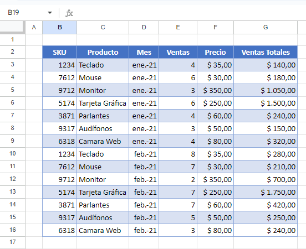Select feb.-21 cell in row 16
This screenshot has width=306, height=249.
[x=144, y=230]
